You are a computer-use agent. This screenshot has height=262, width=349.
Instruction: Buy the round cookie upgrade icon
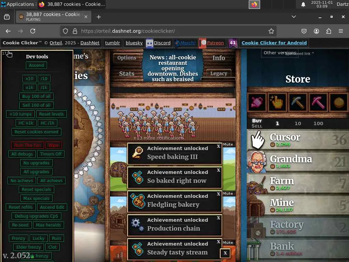click(x=338, y=102)
